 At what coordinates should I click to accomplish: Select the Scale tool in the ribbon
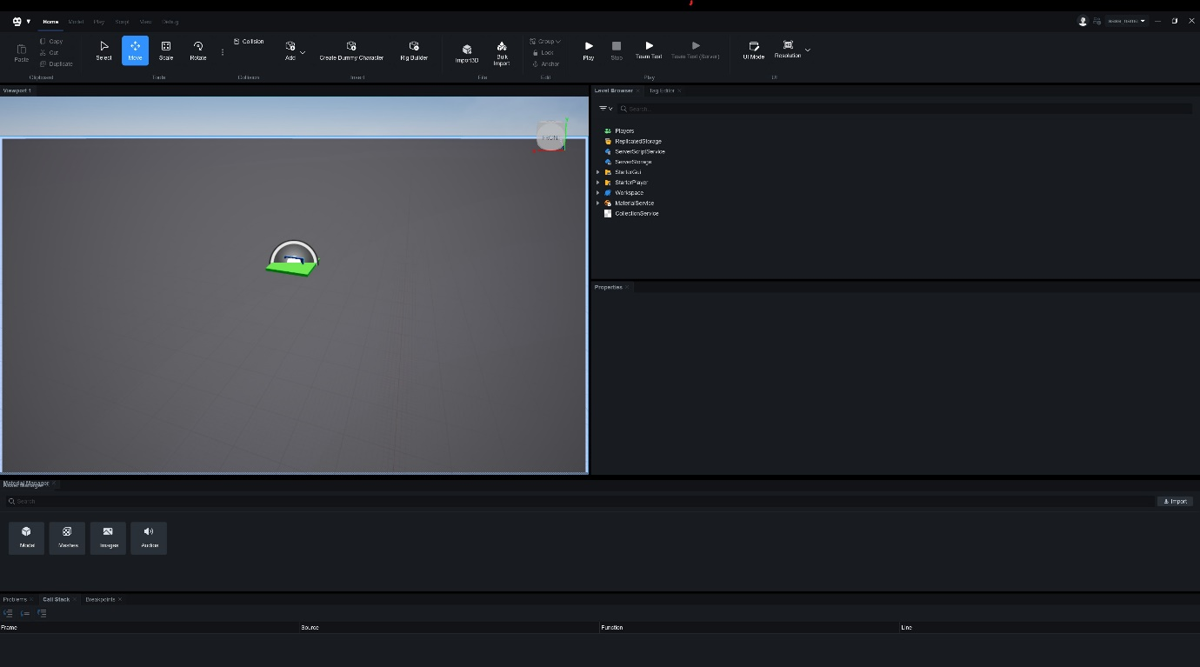coord(165,50)
